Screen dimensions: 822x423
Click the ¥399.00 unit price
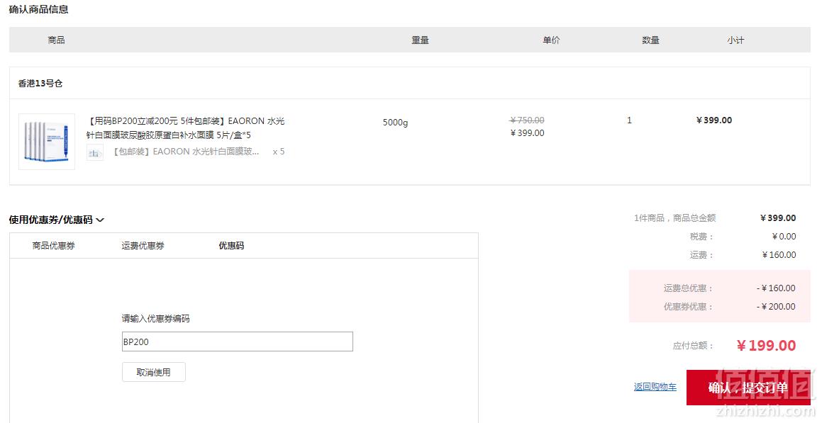[x=528, y=133]
